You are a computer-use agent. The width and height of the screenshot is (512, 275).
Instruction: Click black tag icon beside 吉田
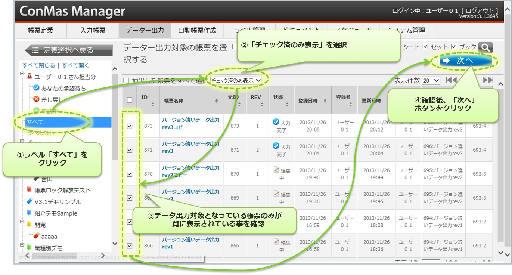37,179
